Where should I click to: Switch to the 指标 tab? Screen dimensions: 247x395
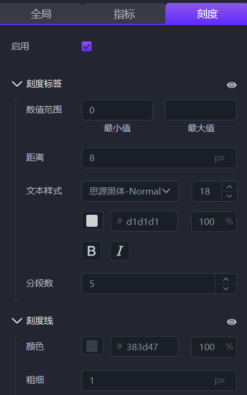coord(124,14)
